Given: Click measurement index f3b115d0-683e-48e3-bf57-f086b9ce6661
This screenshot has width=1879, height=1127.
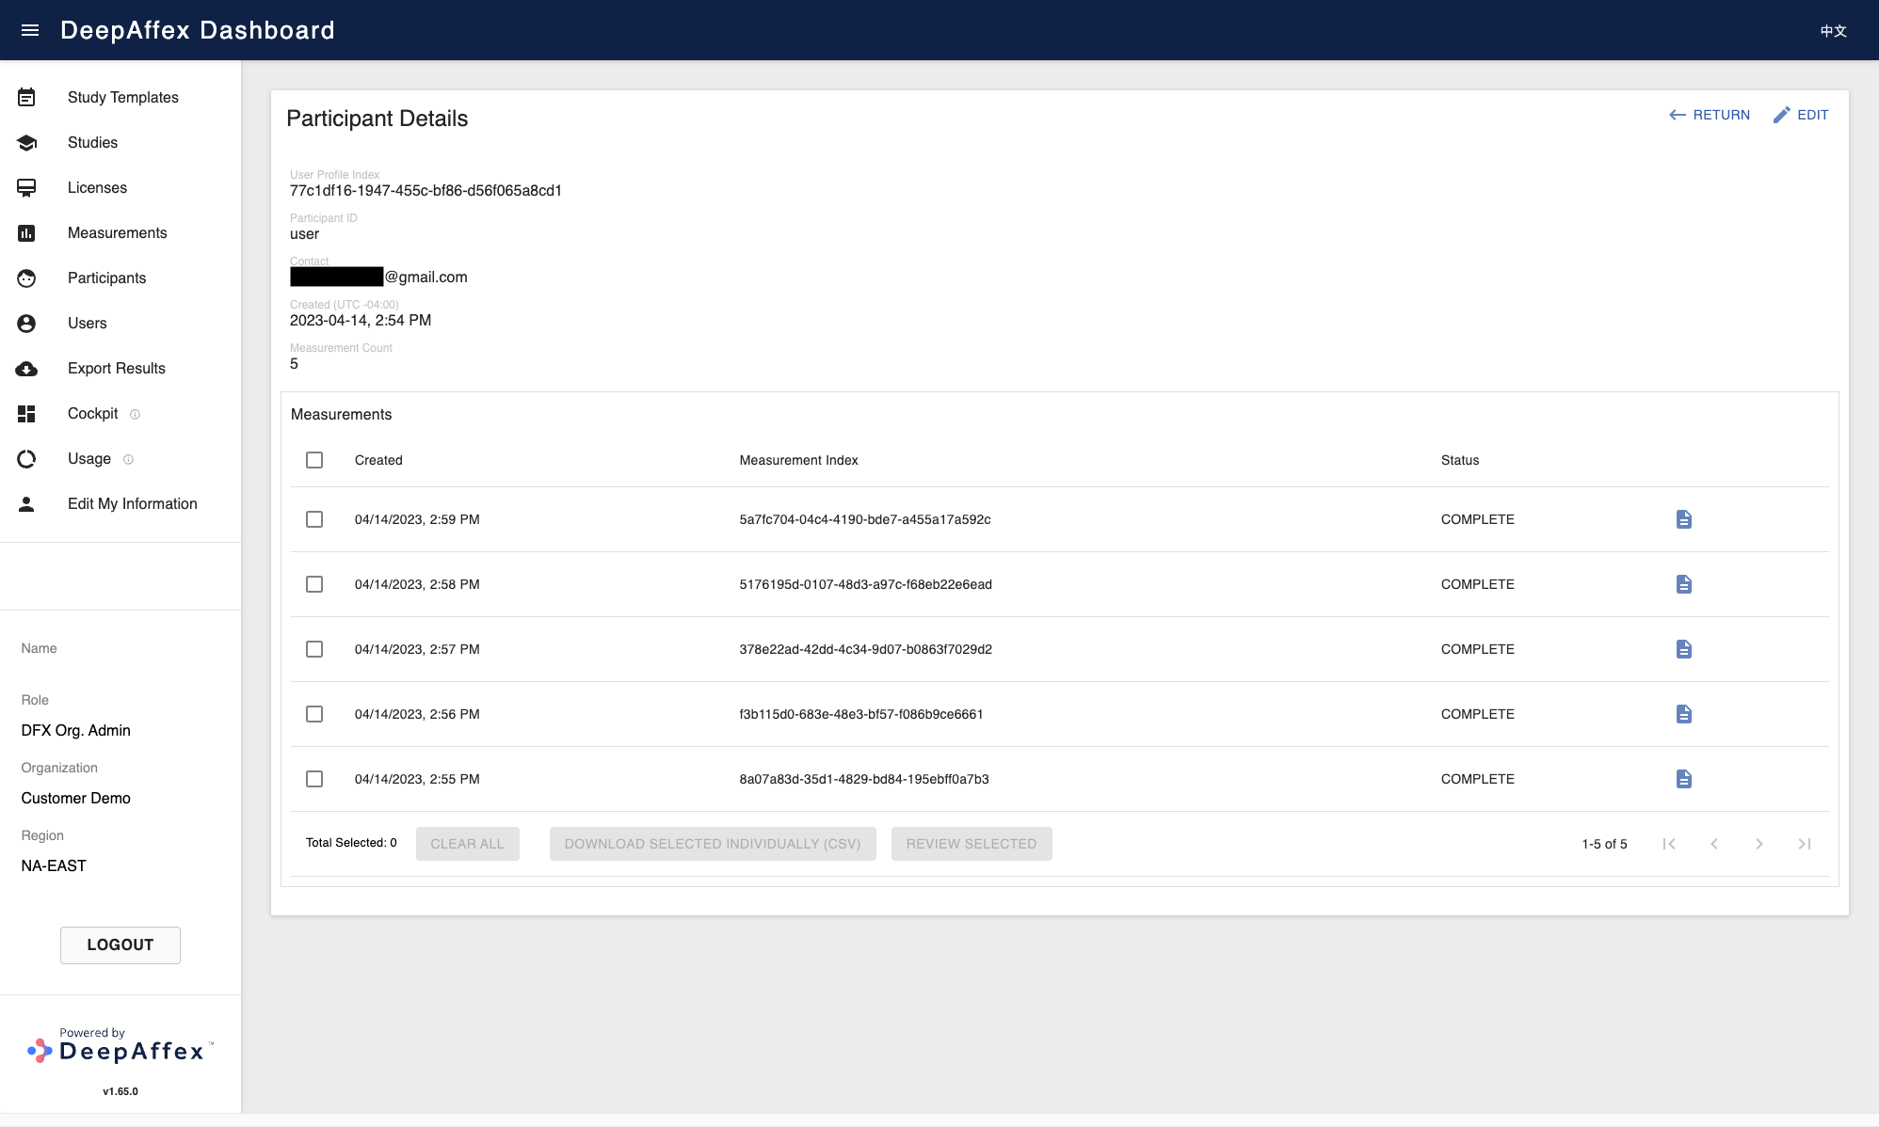Looking at the screenshot, I should pos(861,714).
